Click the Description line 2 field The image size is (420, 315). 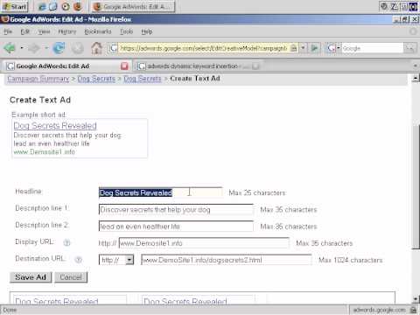click(176, 227)
